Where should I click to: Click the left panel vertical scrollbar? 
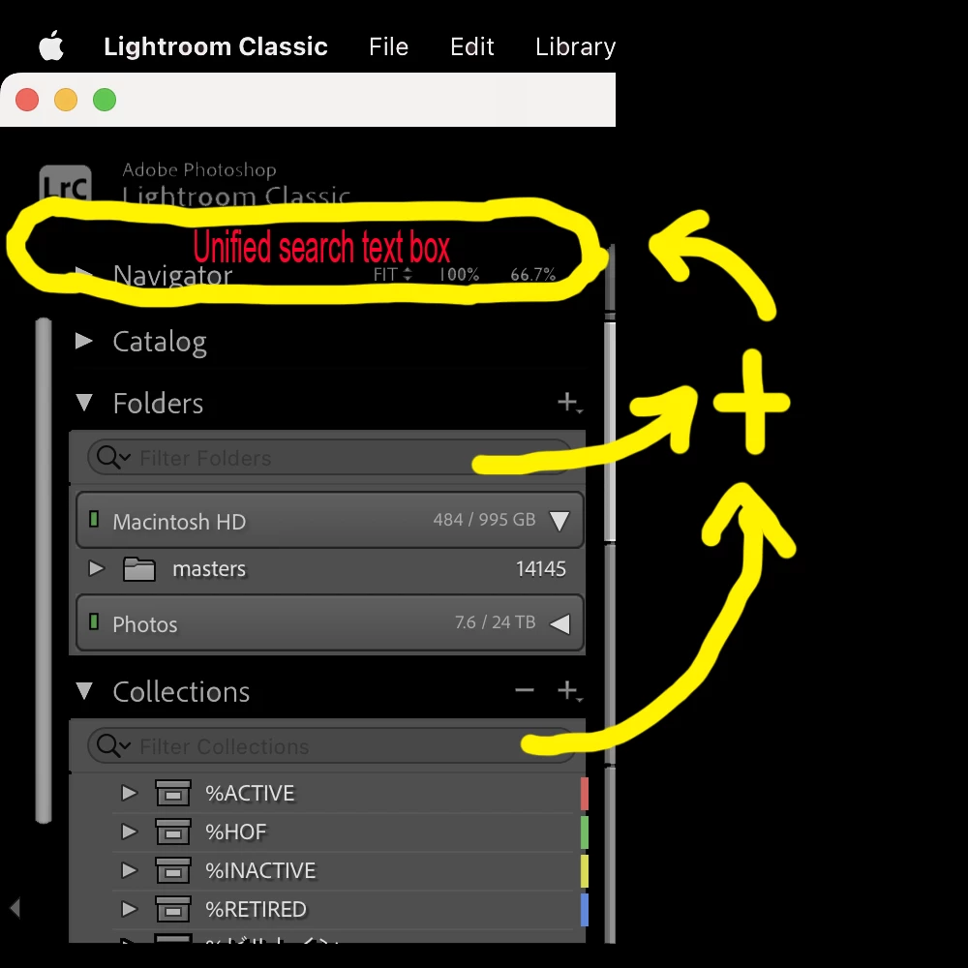point(44,570)
